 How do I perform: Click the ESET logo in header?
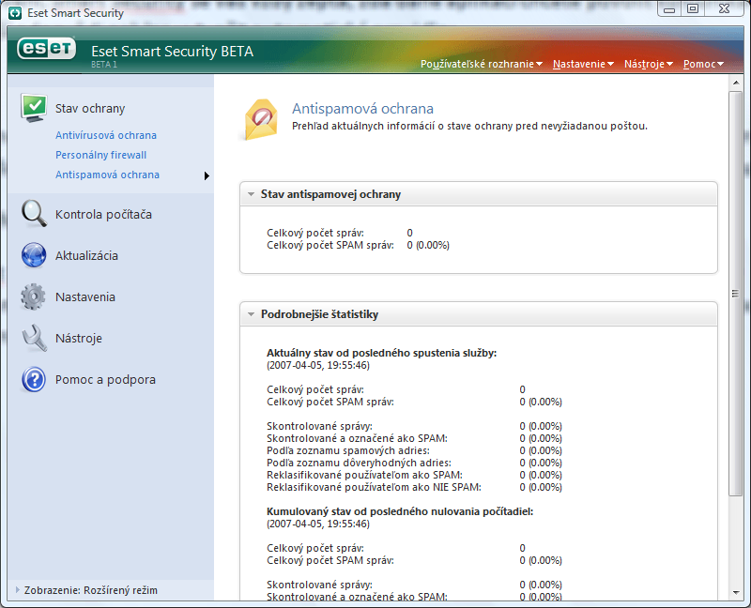[46, 49]
